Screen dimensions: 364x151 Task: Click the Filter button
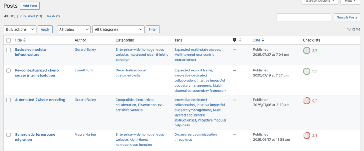point(153,29)
